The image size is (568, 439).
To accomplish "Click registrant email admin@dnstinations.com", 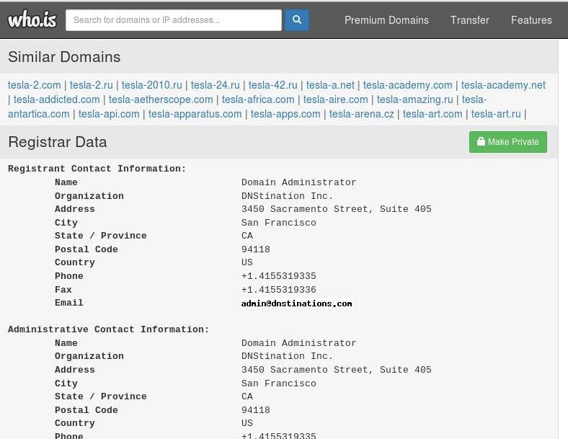I will [x=297, y=303].
